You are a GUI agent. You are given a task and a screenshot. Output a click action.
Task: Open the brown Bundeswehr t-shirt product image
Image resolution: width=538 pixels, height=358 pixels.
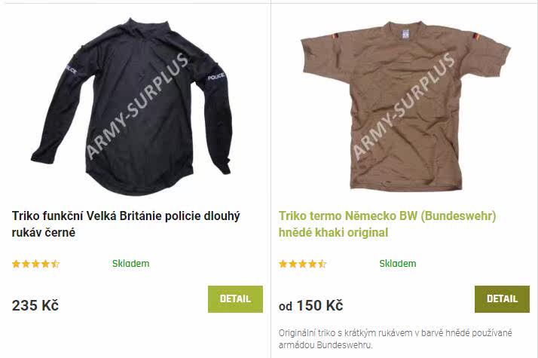coord(406,106)
